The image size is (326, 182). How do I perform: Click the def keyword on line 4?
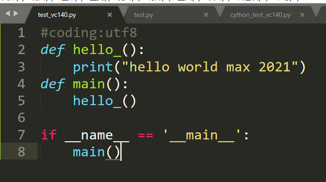[x=53, y=84]
